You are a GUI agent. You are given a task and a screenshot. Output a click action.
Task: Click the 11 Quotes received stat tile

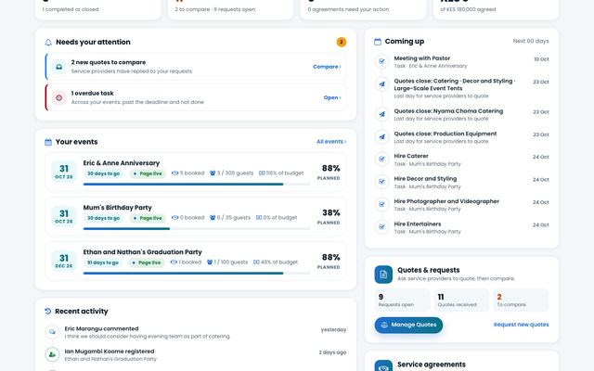[x=461, y=301]
